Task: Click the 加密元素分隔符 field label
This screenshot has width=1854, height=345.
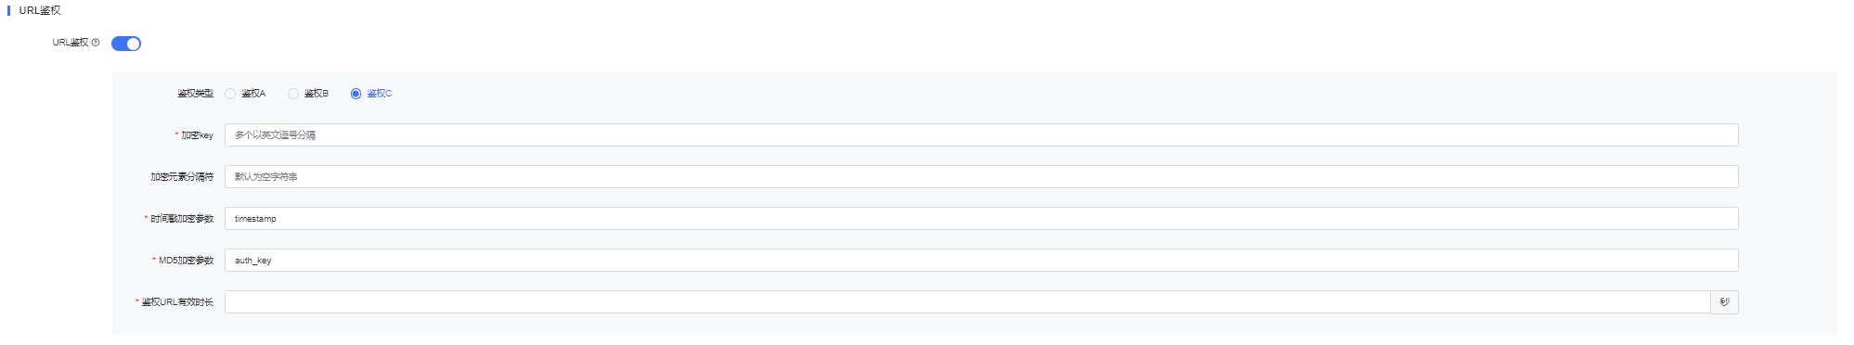Action: [x=182, y=177]
